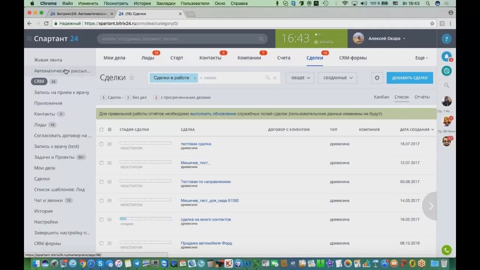480x270 pixels.
Task: Open the notifications bell icon
Action: point(446,57)
